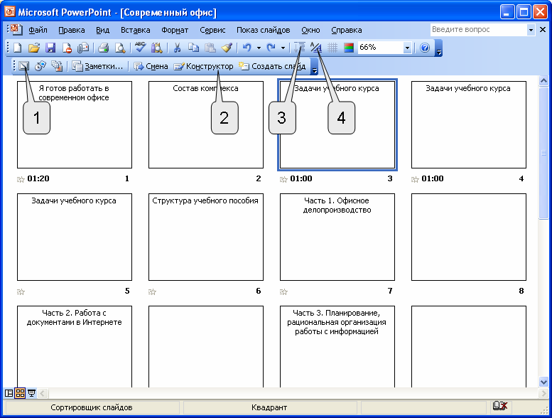The height and width of the screenshot is (418, 552).
Task: Close the document with the menu bar X
Action: click(x=543, y=30)
